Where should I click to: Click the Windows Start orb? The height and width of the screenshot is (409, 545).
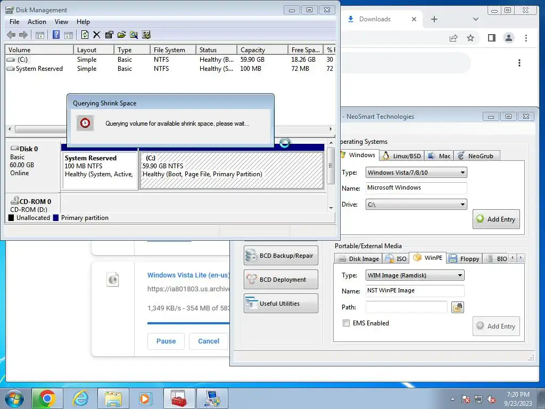(x=14, y=398)
